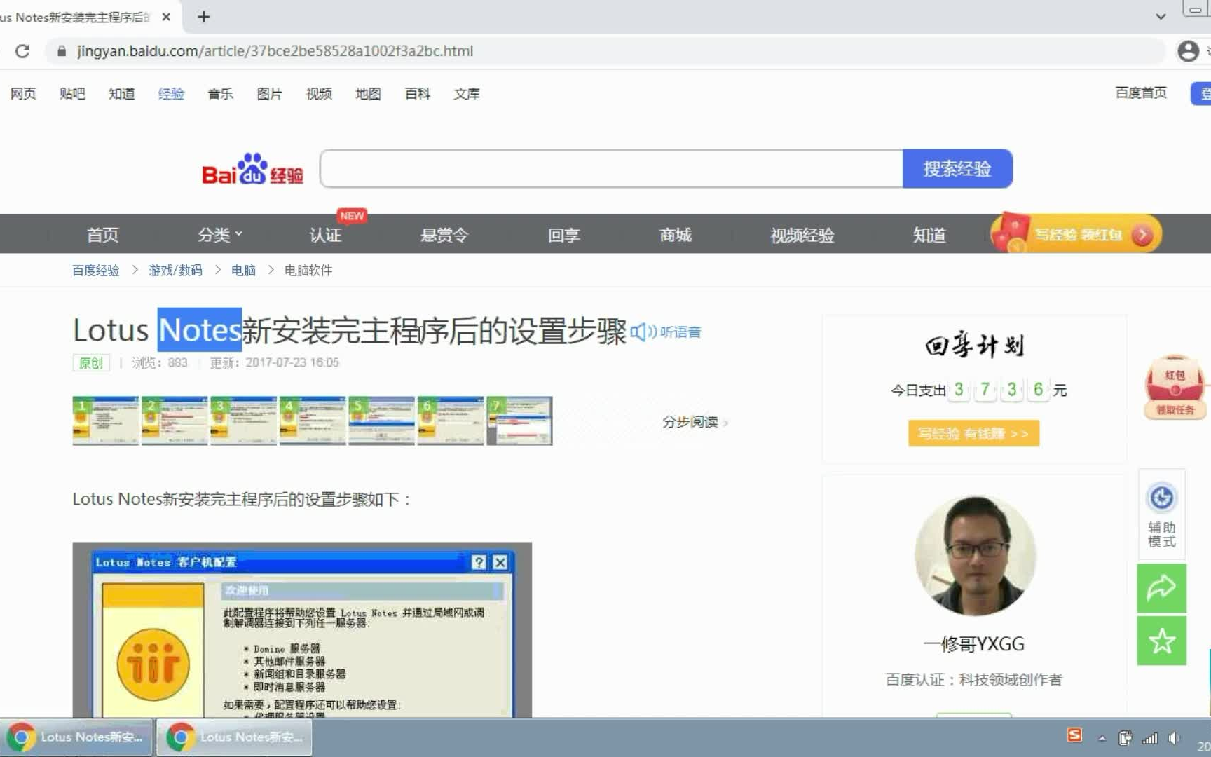Image resolution: width=1211 pixels, height=757 pixels.
Task: Open author name 一修哥YXGG
Action: tap(973, 644)
